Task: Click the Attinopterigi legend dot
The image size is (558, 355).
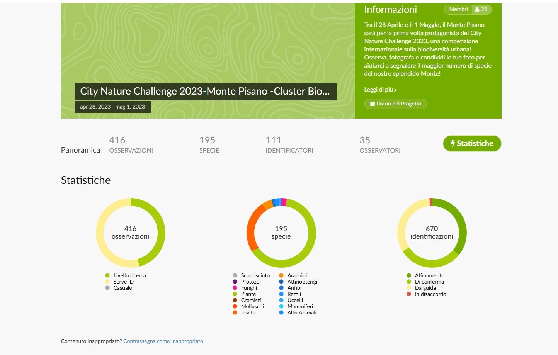Action: click(281, 282)
